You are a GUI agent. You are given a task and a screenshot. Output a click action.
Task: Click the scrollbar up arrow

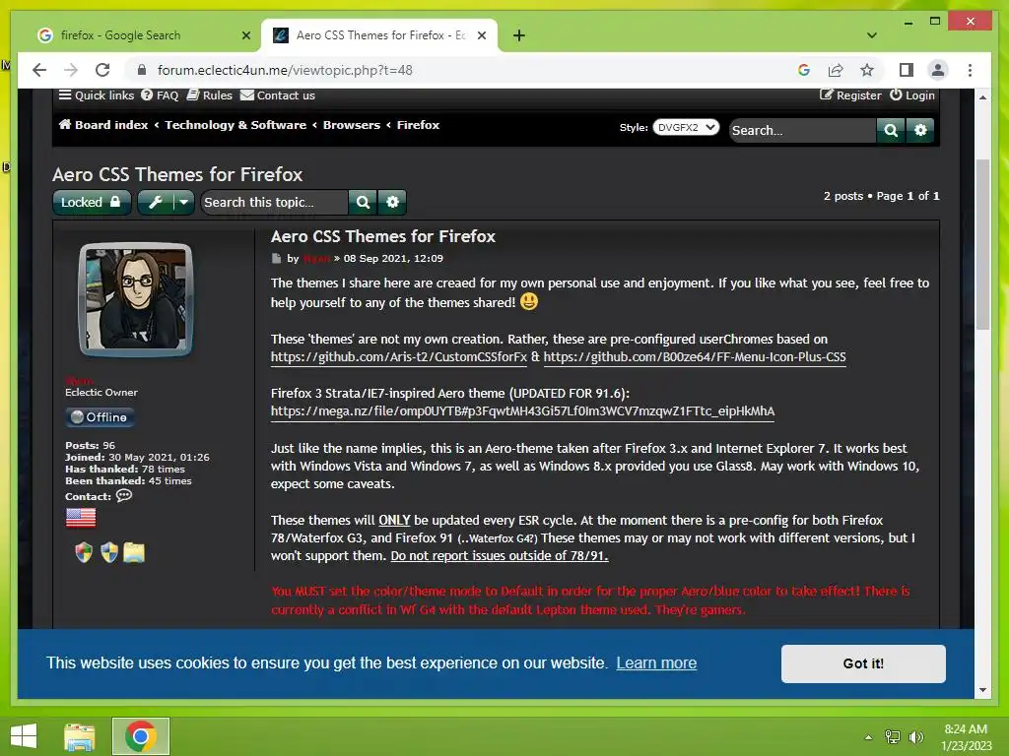[982, 97]
